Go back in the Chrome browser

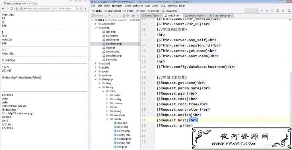[x=3, y=8]
